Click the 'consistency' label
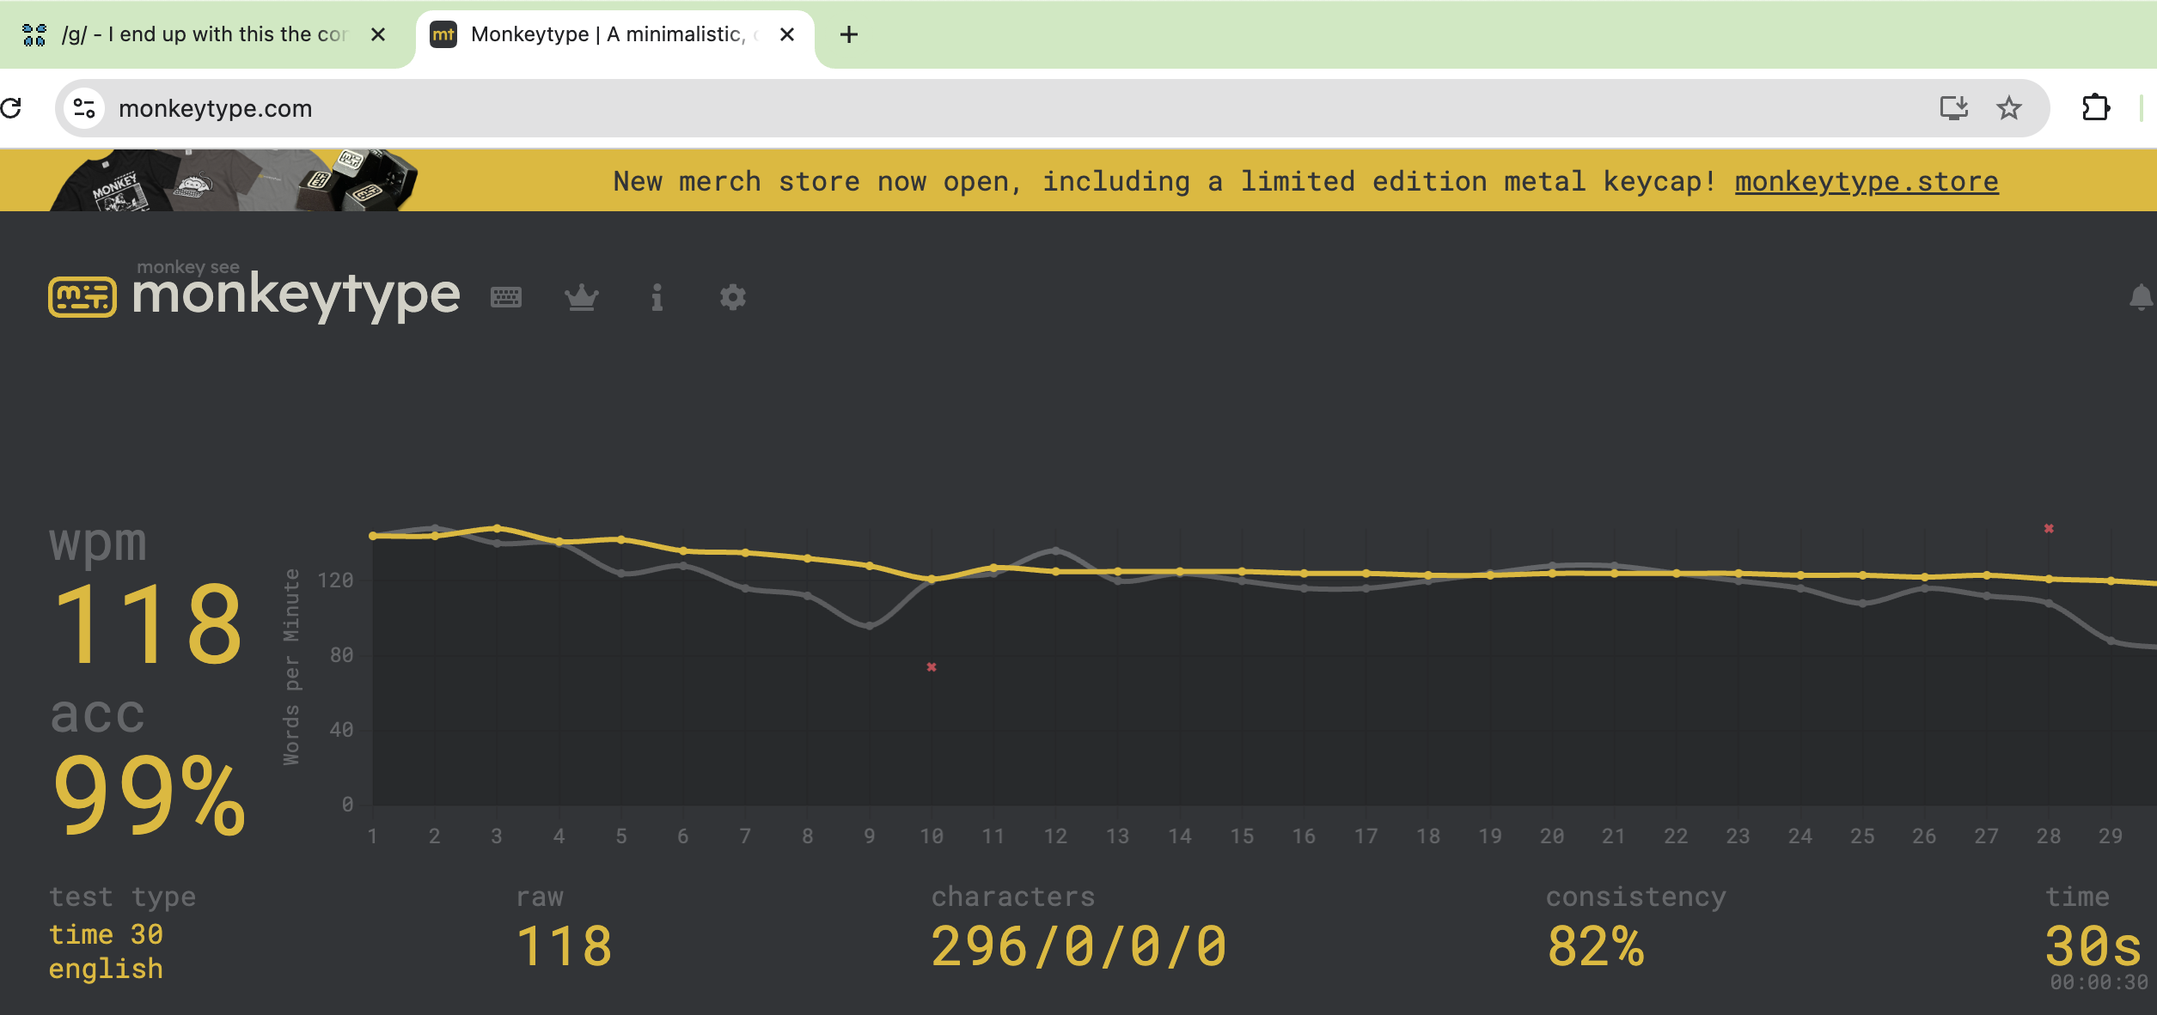This screenshot has height=1015, width=2157. 1636,896
